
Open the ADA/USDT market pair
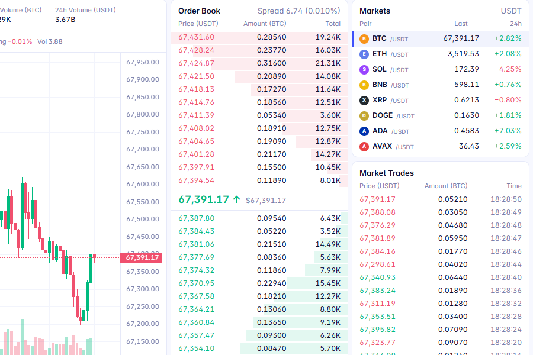click(441, 131)
